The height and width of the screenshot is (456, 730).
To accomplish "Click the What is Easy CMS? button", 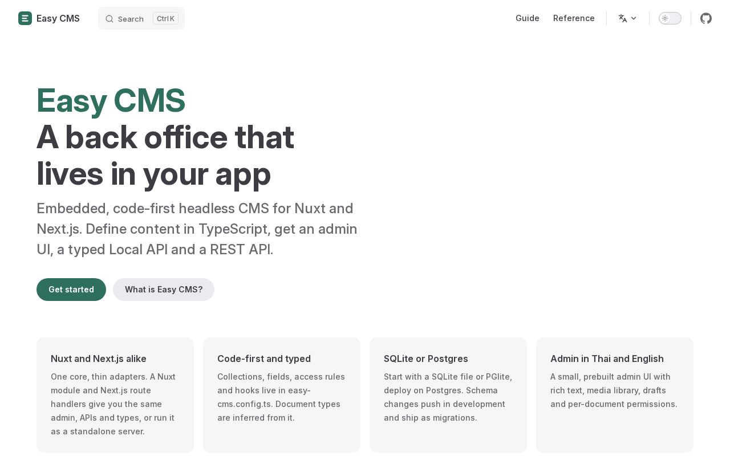I will [x=164, y=290].
